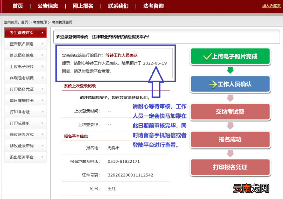Click 退出服务平台 in the sidebar
Screen dimensions: 283x199
click(26, 157)
